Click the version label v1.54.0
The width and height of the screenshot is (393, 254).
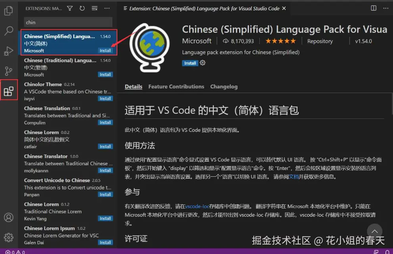363,41
